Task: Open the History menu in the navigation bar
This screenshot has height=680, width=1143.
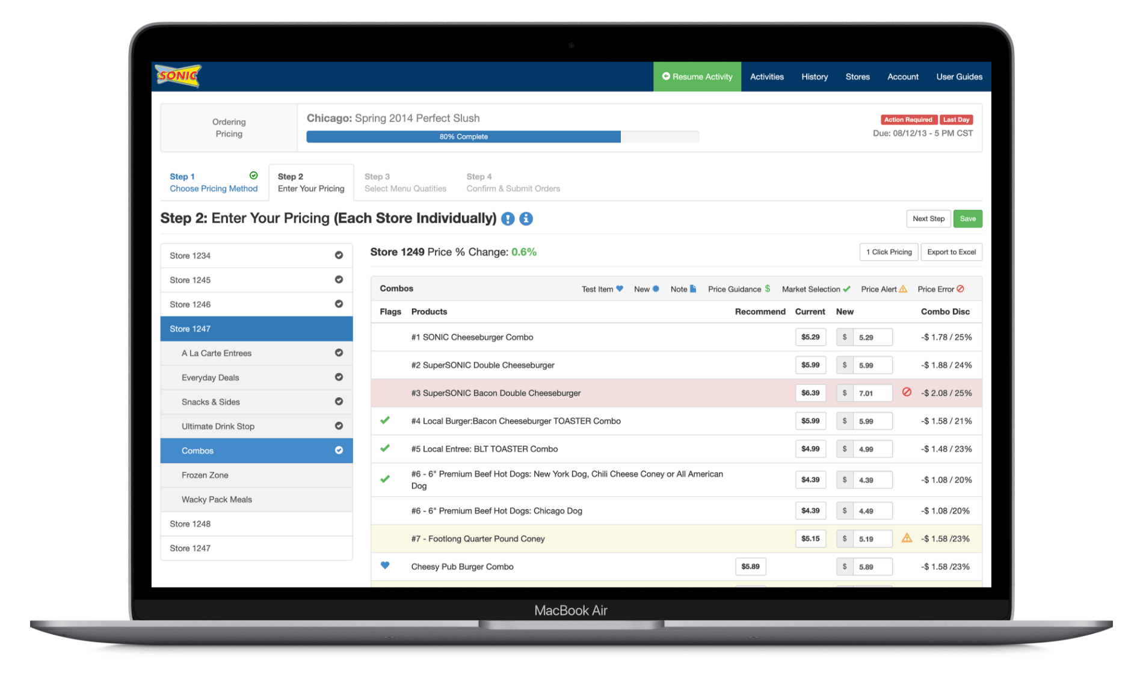Action: click(814, 76)
